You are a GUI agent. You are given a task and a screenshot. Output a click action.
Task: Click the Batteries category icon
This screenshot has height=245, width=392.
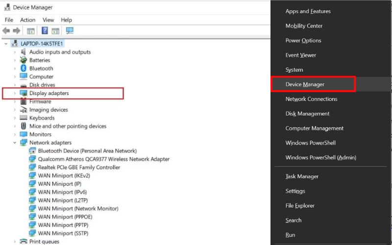pyautogui.click(x=24, y=60)
